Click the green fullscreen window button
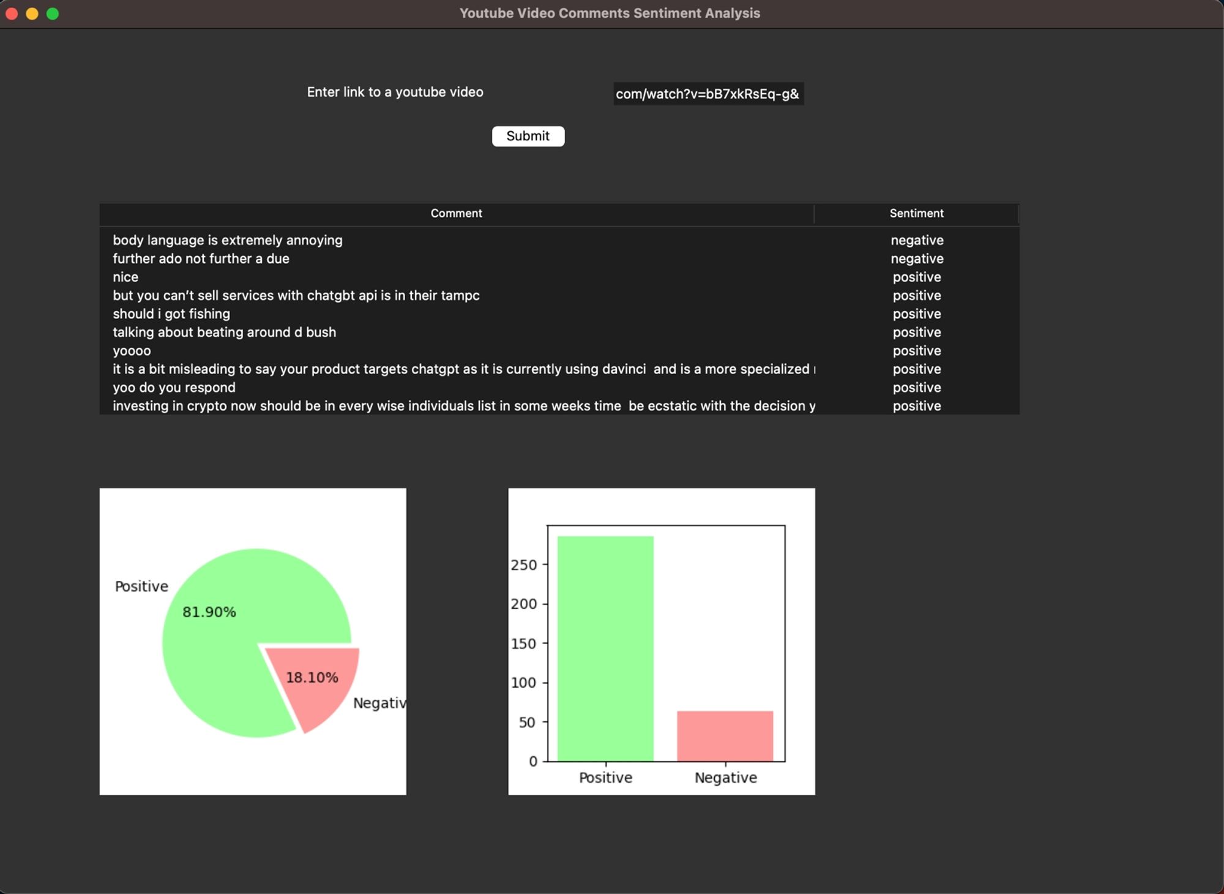 coord(53,13)
